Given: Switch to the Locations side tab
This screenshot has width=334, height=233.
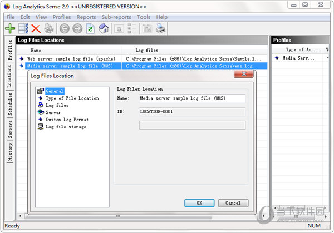Looking at the screenshot, I should click(x=9, y=77).
